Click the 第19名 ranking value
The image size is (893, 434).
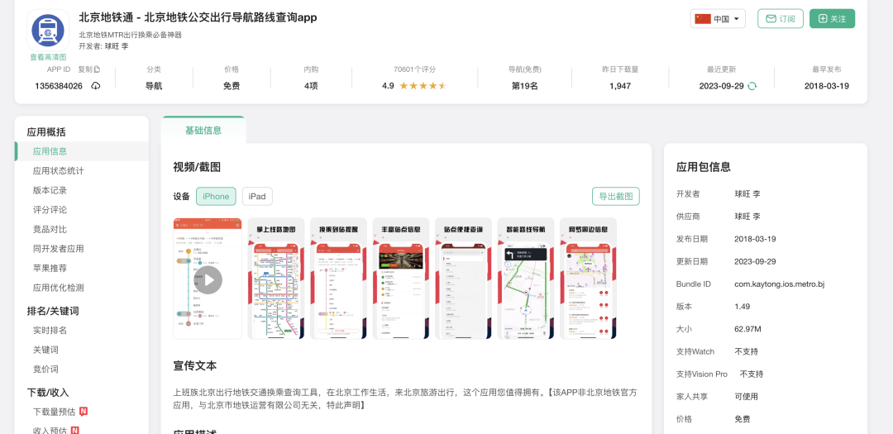click(x=524, y=86)
